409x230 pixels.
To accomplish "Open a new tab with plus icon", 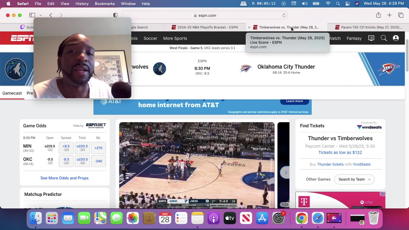I will [389, 15].
